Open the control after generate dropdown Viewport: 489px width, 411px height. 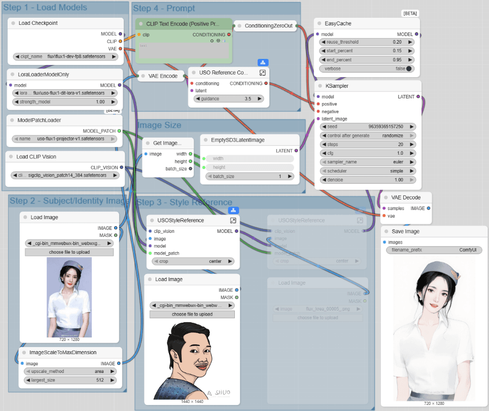tap(368, 135)
